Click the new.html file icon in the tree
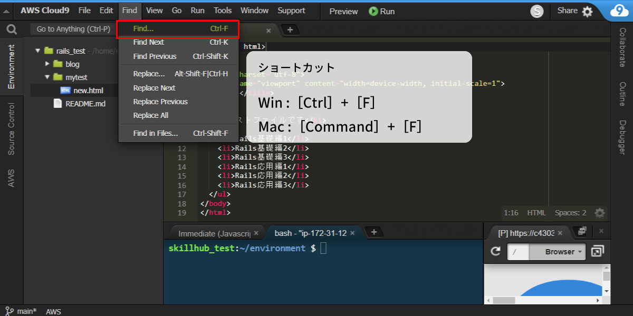The image size is (633, 316). (65, 91)
